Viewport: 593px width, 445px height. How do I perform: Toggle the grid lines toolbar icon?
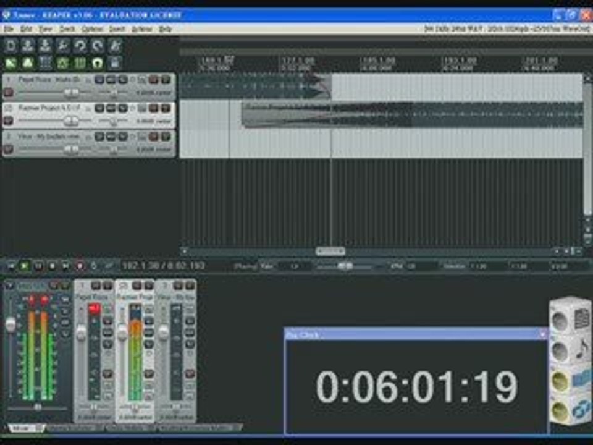[x=80, y=63]
